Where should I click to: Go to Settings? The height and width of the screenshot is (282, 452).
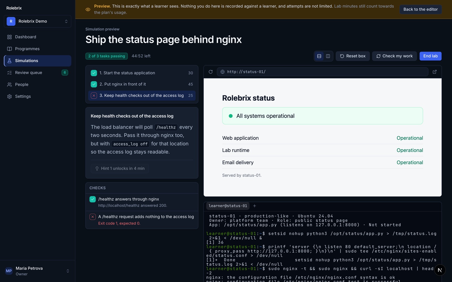38,96
